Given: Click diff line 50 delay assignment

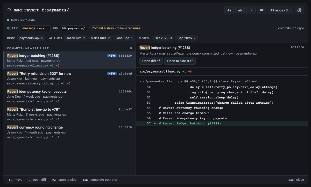Looking at the screenshot, I should pyautogui.click(x=222, y=87).
